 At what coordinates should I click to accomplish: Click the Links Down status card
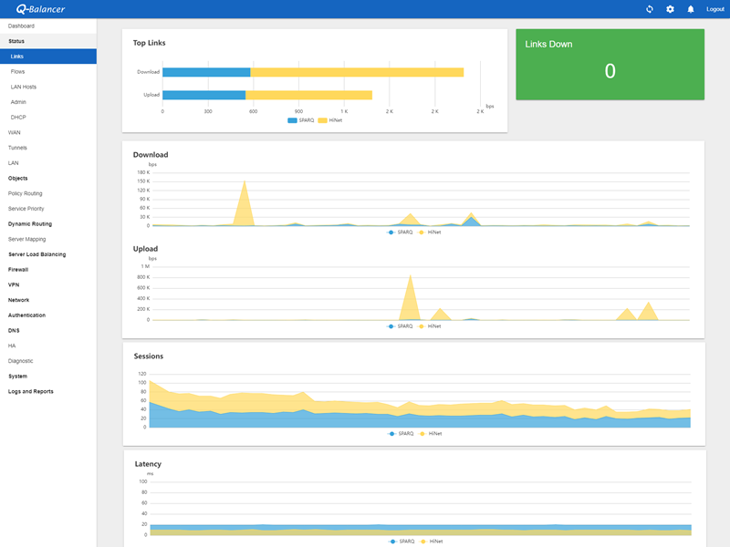click(610, 64)
